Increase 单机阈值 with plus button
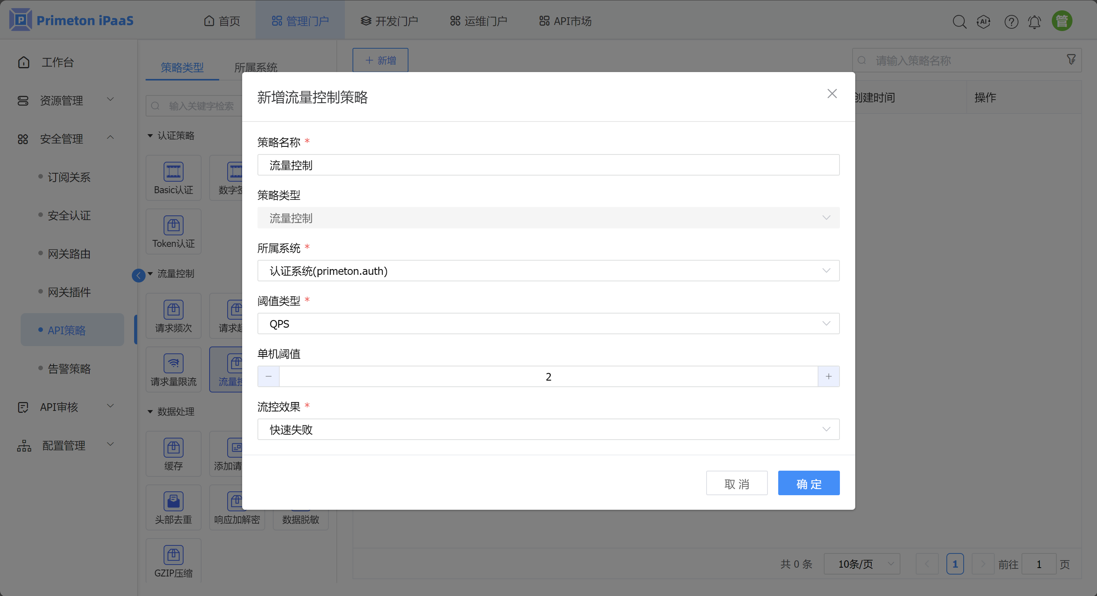The image size is (1097, 596). pos(828,376)
